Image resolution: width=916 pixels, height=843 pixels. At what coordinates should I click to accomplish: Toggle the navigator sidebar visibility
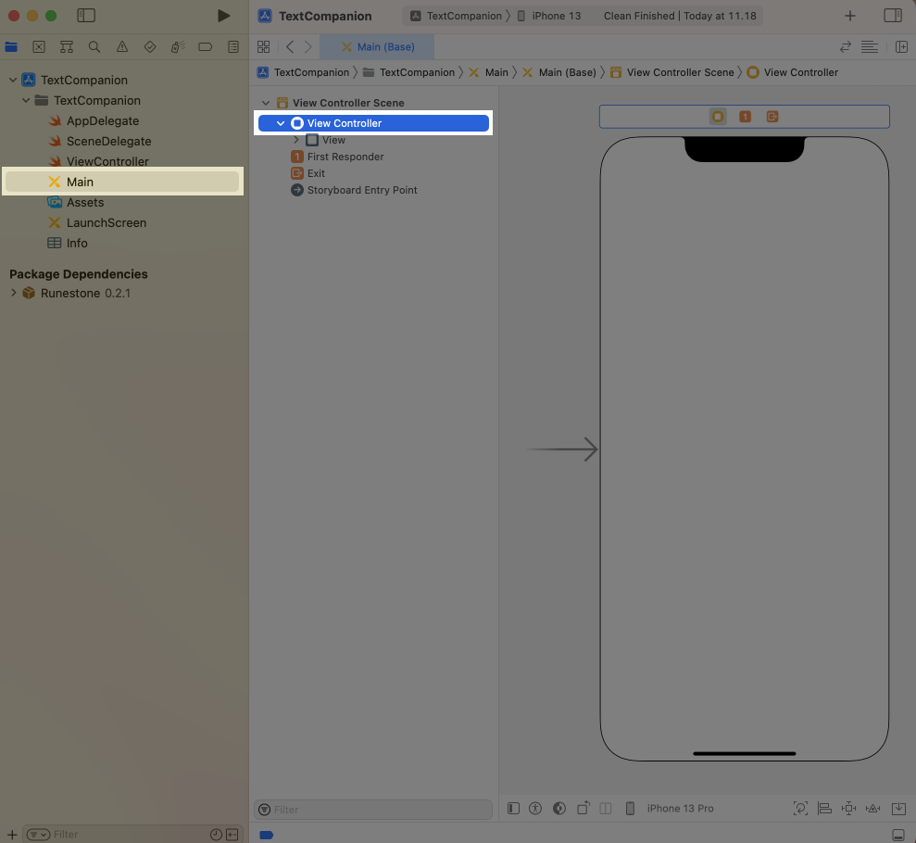coord(86,16)
